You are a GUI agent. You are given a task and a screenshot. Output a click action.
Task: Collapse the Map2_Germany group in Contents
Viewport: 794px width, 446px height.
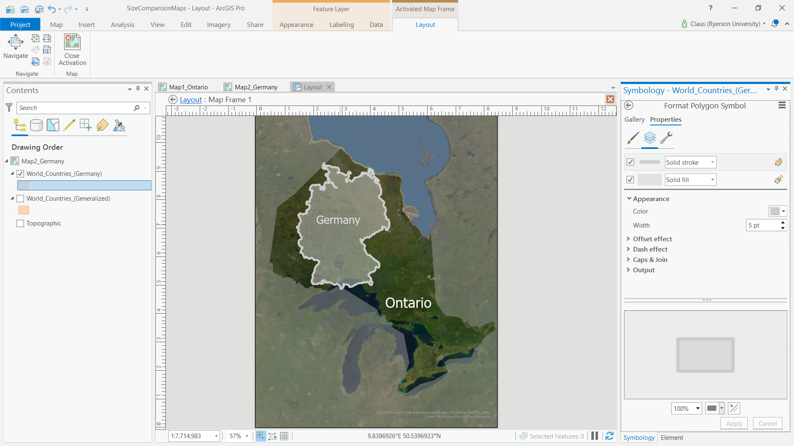point(6,161)
